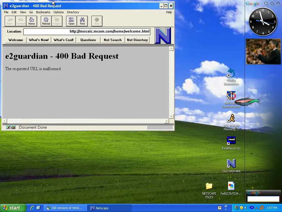
Task: Click the system clock 3:57 PM
Action: 272,208
